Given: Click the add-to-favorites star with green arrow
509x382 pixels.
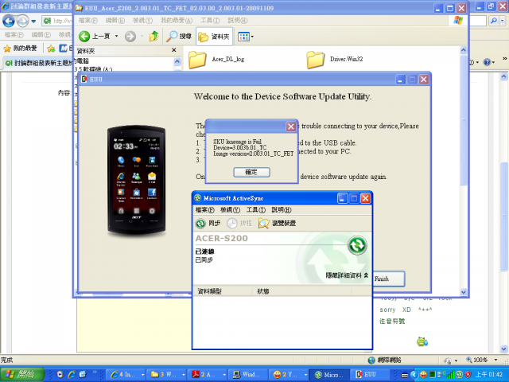Looking at the screenshot, I should (x=51, y=49).
